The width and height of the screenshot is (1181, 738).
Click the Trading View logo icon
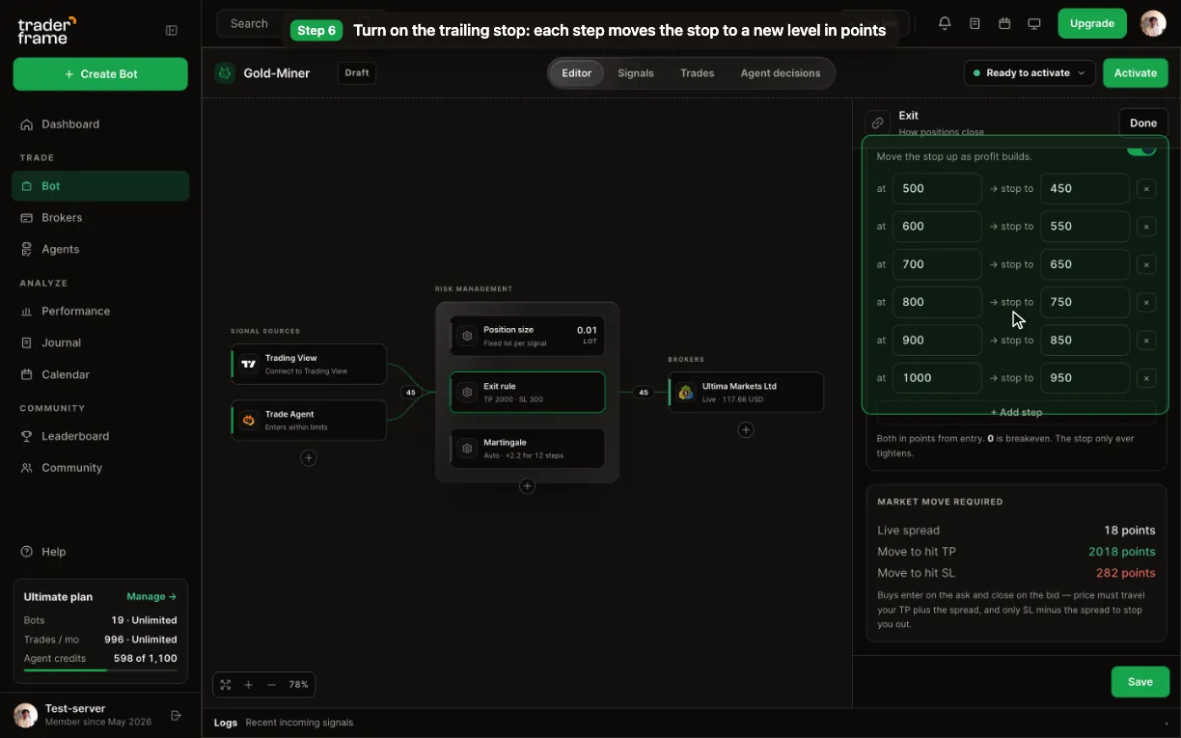coord(249,364)
